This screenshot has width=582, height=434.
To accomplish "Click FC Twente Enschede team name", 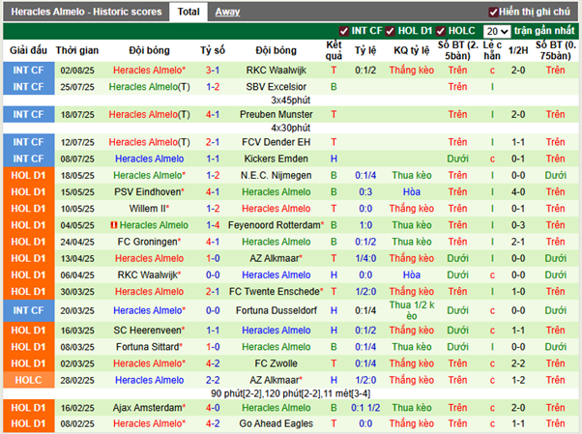I will 275,292.
